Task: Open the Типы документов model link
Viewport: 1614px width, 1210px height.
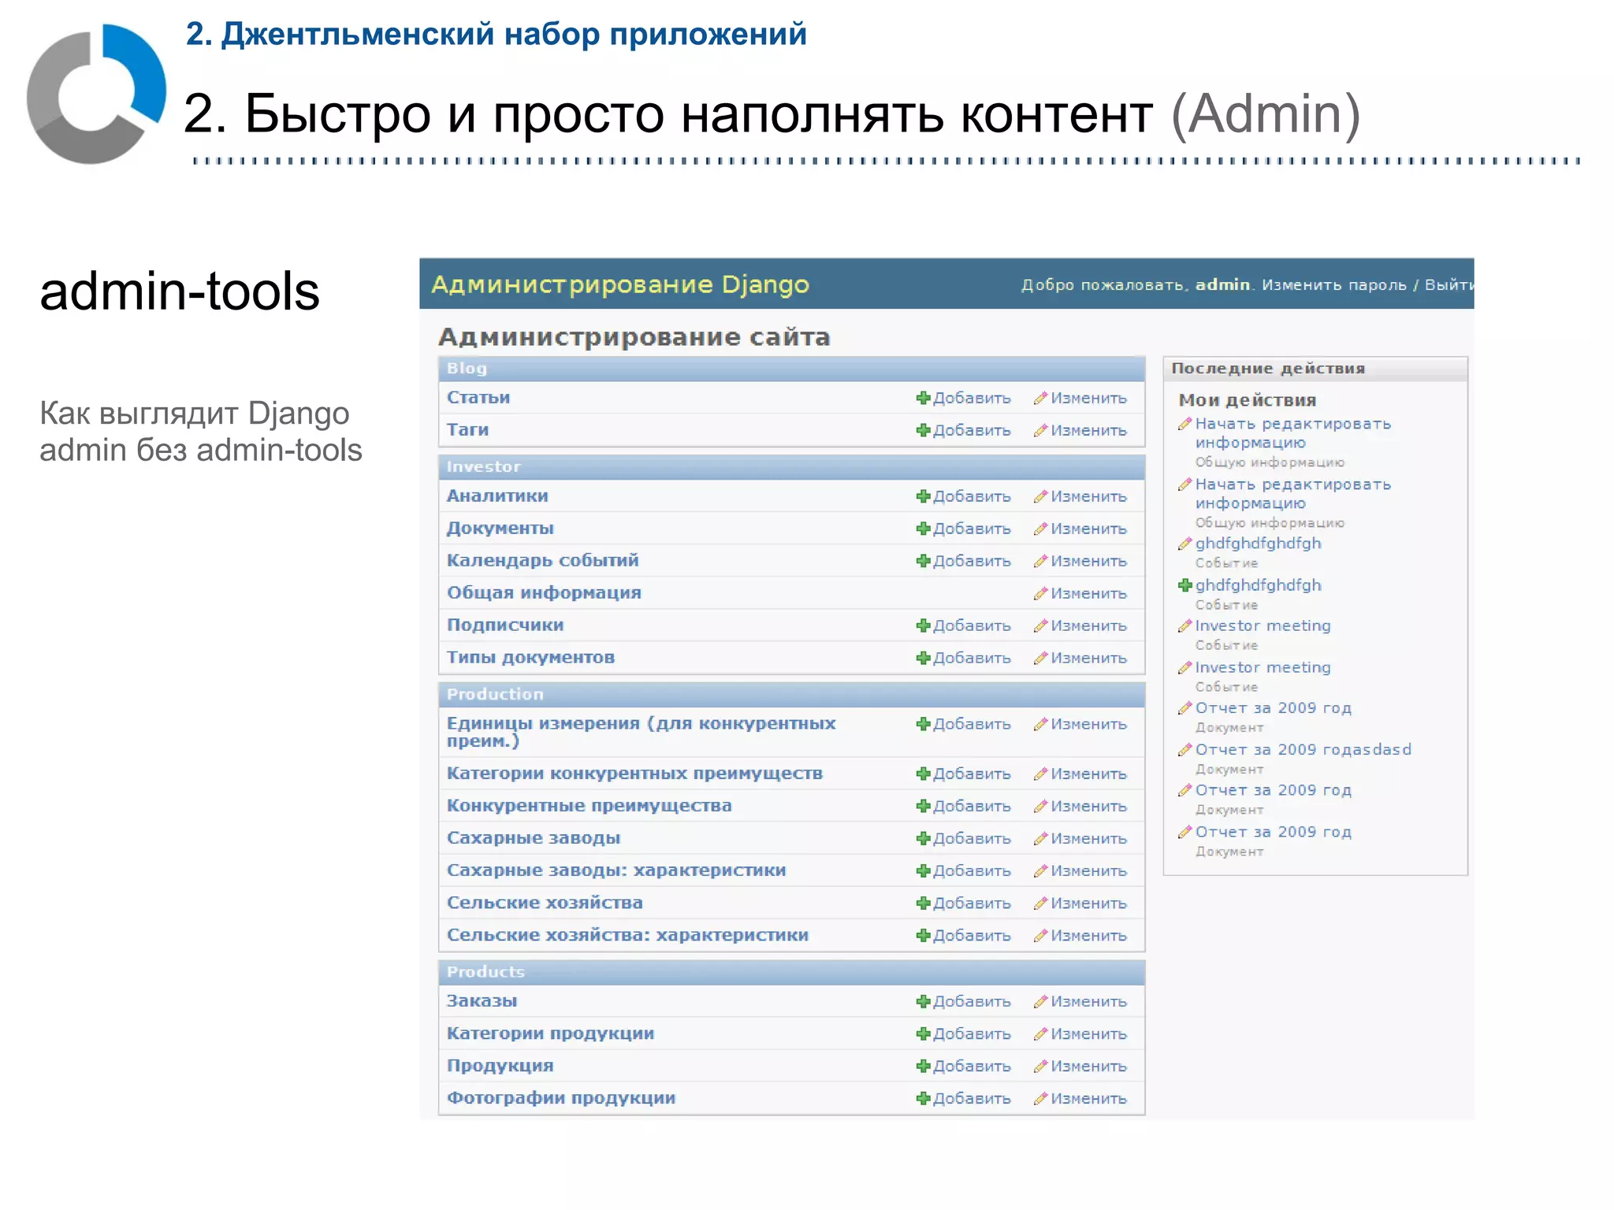Action: (x=530, y=658)
